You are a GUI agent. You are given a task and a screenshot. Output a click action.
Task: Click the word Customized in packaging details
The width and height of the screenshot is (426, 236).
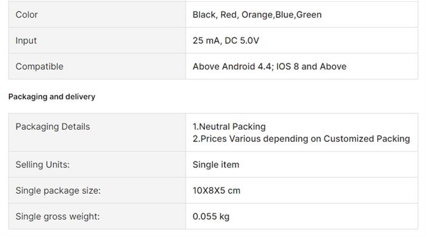[349, 139]
